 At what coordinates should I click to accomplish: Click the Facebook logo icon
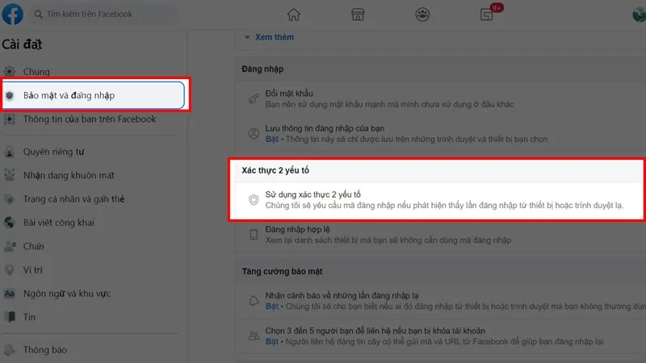[12, 14]
